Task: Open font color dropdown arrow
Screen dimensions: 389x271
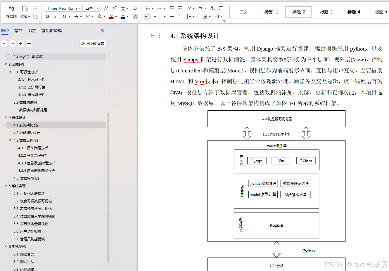Action: point(128,17)
